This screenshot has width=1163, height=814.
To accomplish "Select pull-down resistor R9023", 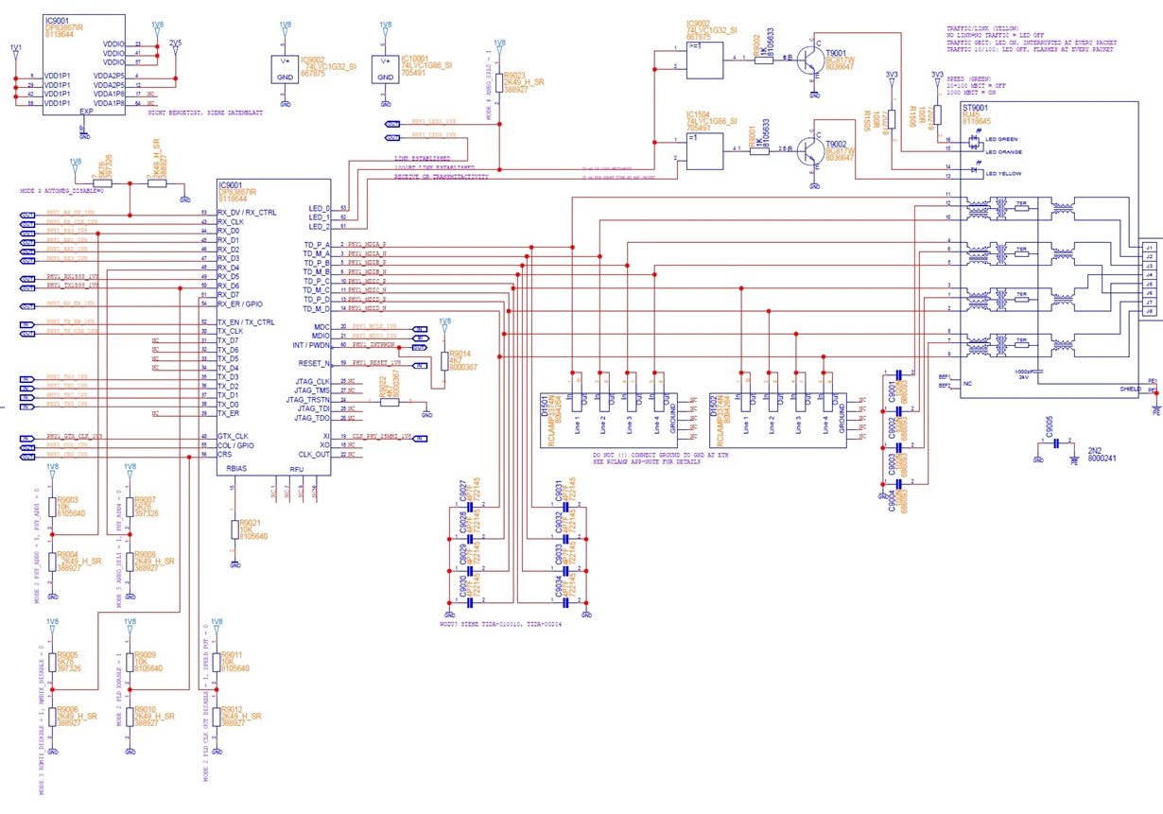I will [x=498, y=83].
